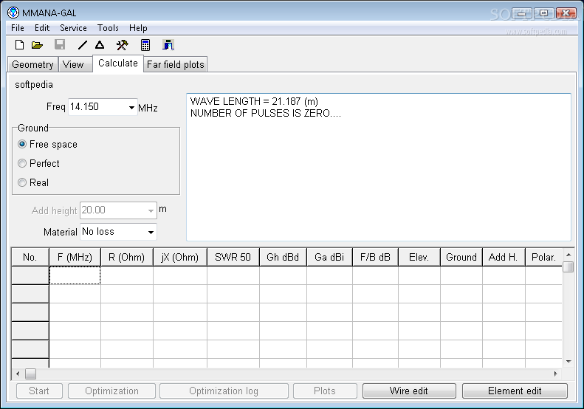Click the calculation output text area
Image resolution: width=584 pixels, height=409 pixels.
point(379,167)
